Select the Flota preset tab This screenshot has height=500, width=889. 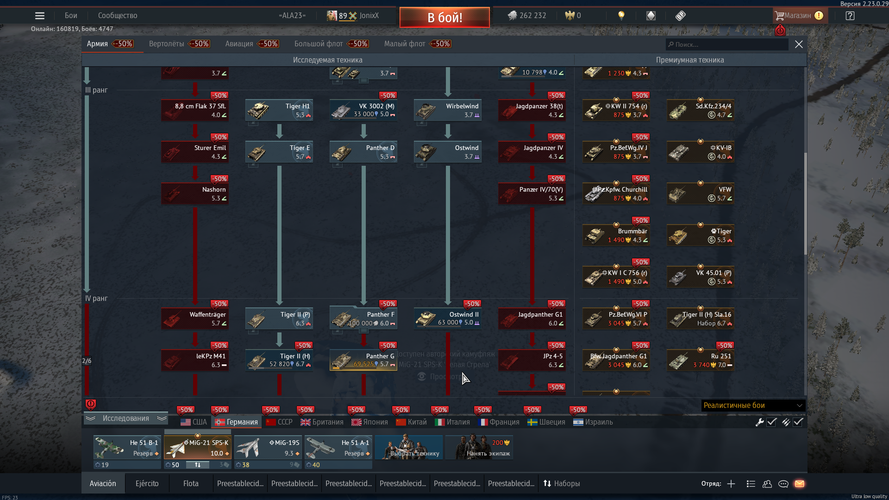pyautogui.click(x=191, y=484)
